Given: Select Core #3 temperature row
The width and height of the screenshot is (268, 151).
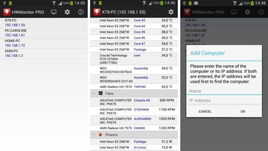Looking at the screenshot, I should point(134,20).
